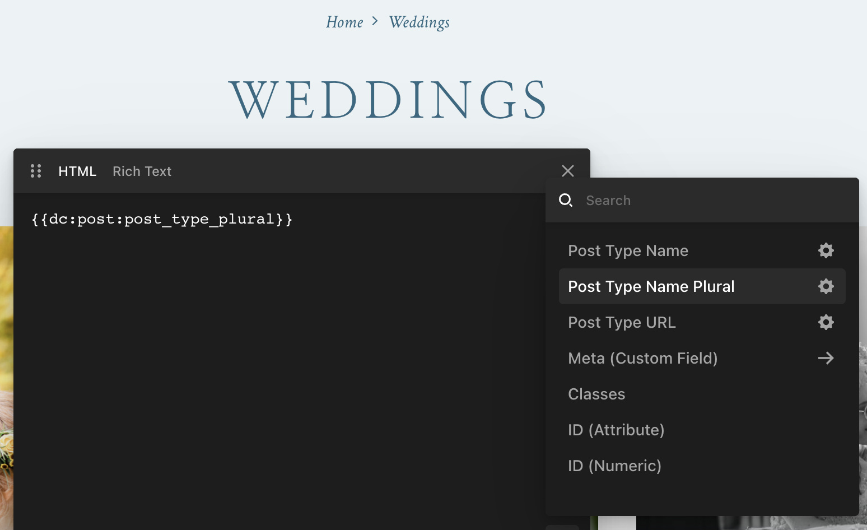Screen dimensions: 867x530
Task: Choose Post Type Name Plural entry
Action: [651, 286]
